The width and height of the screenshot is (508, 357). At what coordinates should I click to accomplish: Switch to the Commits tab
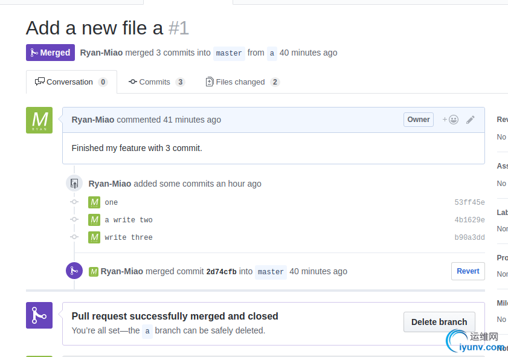point(156,82)
